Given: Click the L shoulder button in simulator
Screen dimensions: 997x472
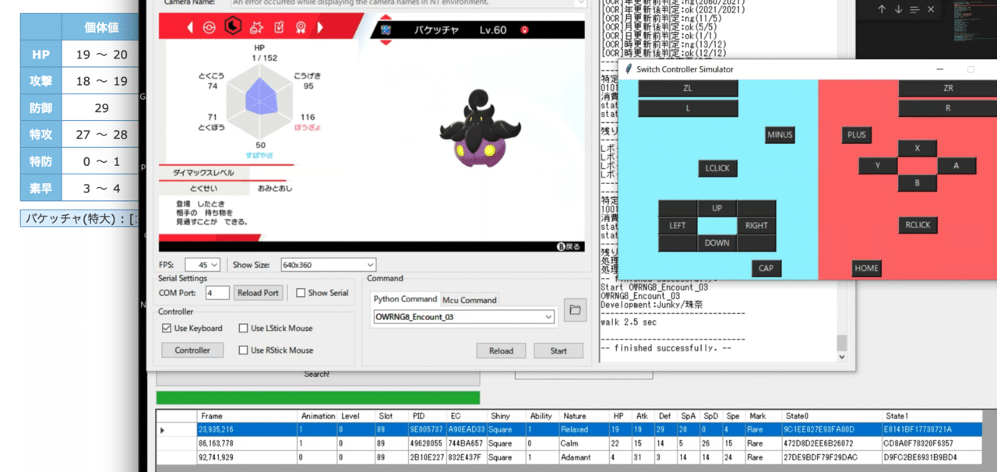Looking at the screenshot, I should pyautogui.click(x=688, y=108).
